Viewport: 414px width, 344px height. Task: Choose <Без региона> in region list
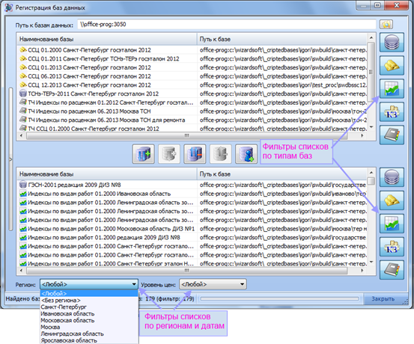[89, 300]
